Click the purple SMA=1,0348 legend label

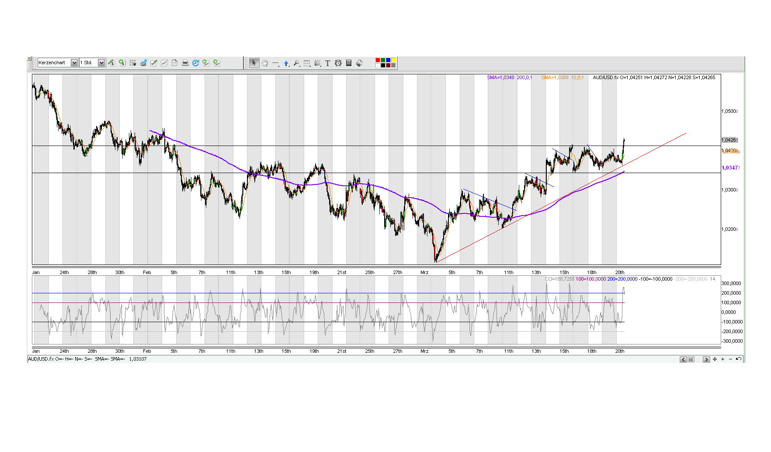(x=510, y=78)
